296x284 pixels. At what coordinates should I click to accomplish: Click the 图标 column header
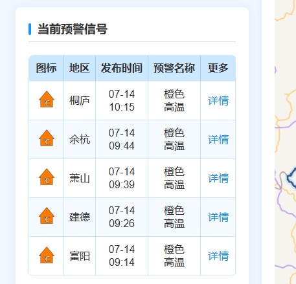tap(46, 68)
